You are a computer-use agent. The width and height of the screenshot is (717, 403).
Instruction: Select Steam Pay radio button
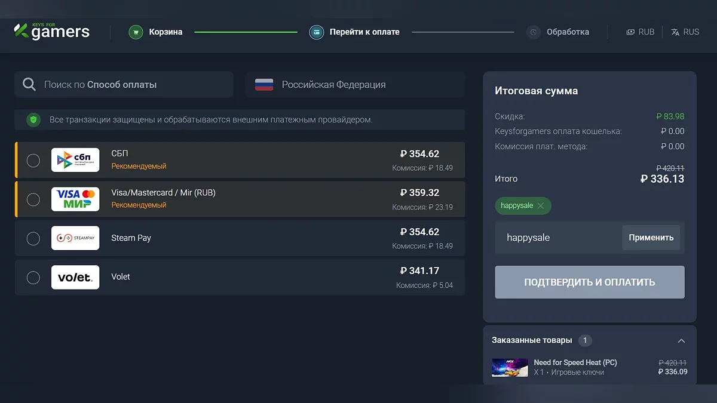point(33,238)
